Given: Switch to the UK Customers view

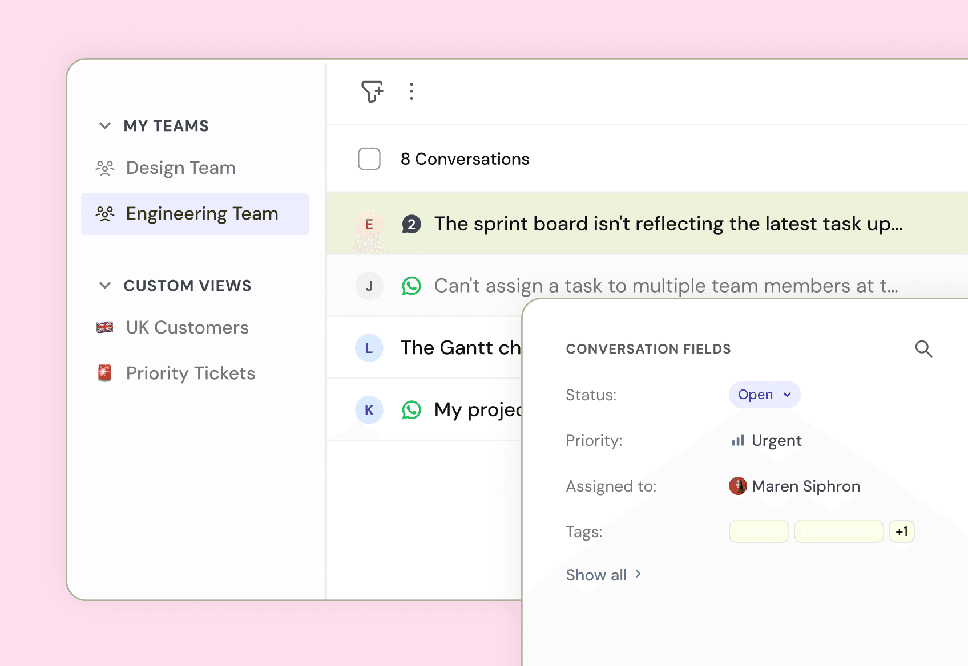Looking at the screenshot, I should click(187, 327).
